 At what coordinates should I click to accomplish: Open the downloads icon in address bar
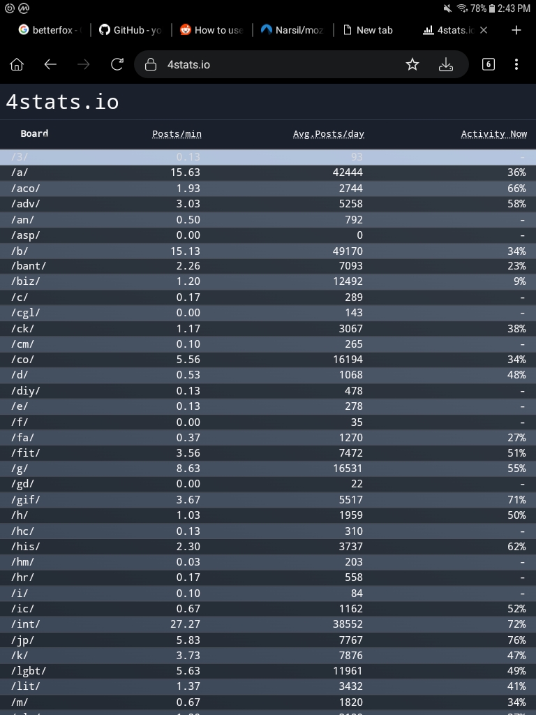click(x=445, y=64)
